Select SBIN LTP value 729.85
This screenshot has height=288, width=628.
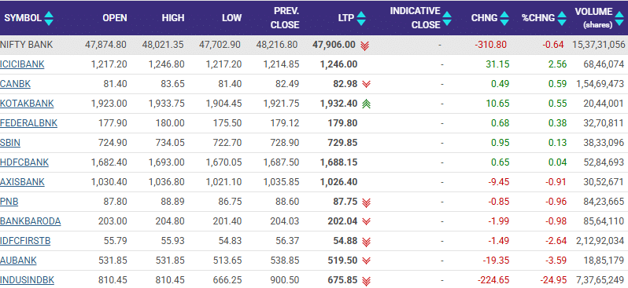coord(342,143)
